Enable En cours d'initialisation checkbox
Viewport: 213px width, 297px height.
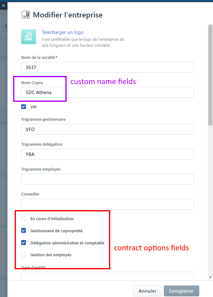pos(23,219)
